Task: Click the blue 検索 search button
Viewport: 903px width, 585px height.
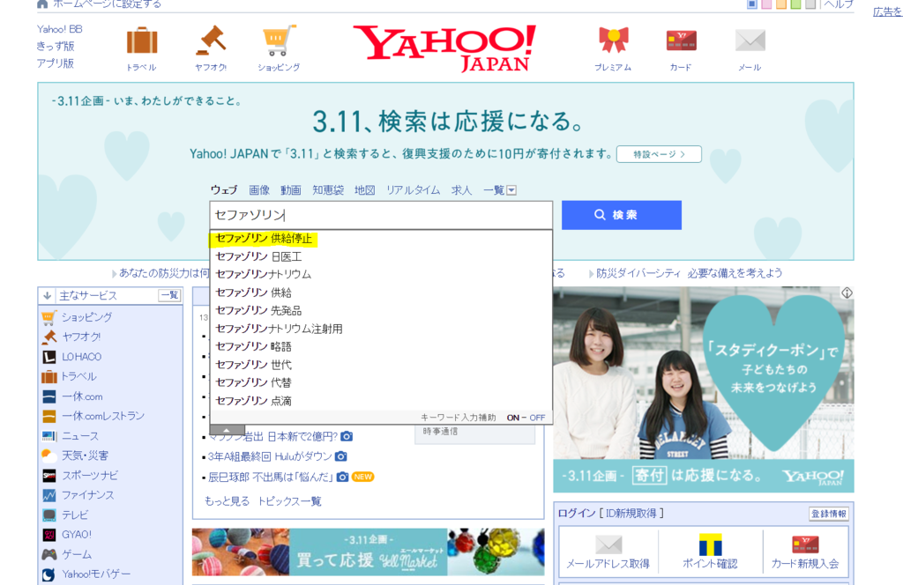Action: point(622,215)
